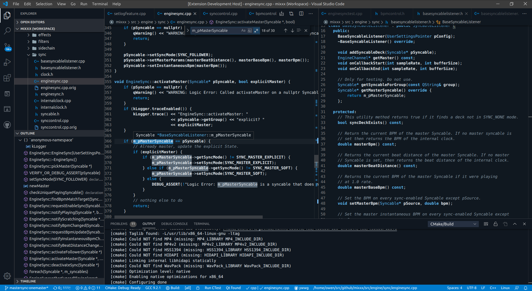Toggle Find in Selection
The height and width of the screenshot is (291, 532).
click(299, 30)
